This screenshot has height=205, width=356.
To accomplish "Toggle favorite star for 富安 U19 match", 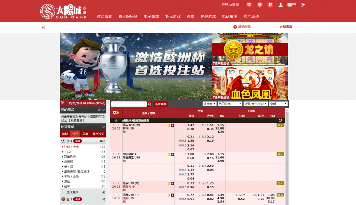I will pyautogui.click(x=172, y=125).
